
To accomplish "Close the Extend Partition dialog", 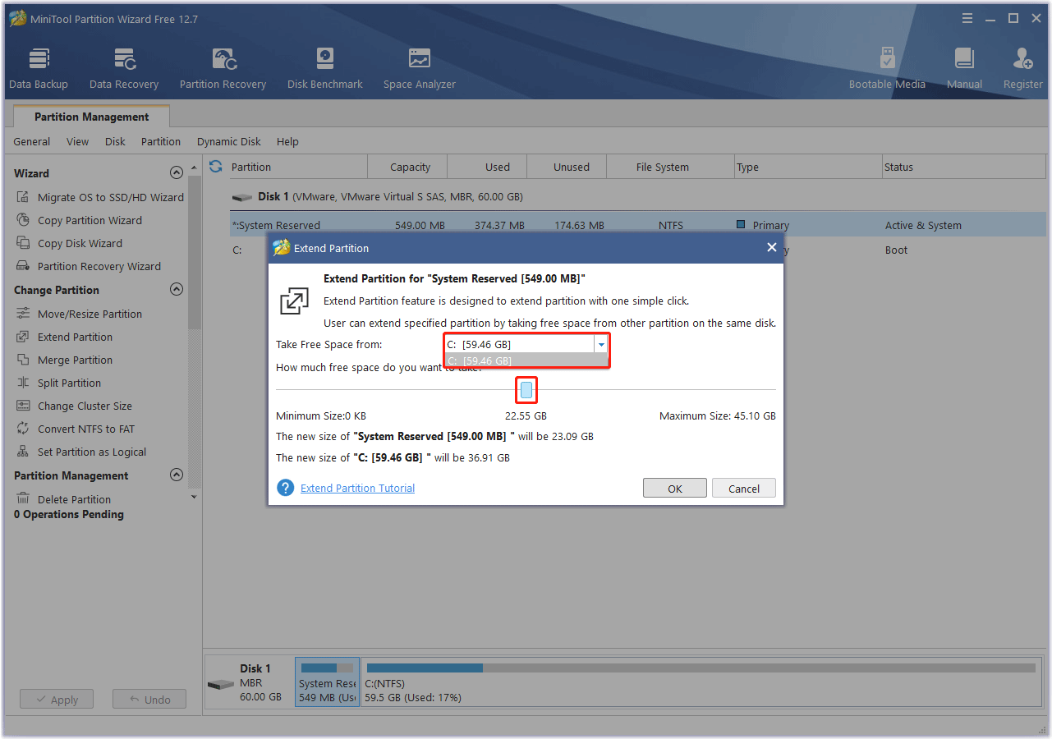I will click(x=771, y=247).
